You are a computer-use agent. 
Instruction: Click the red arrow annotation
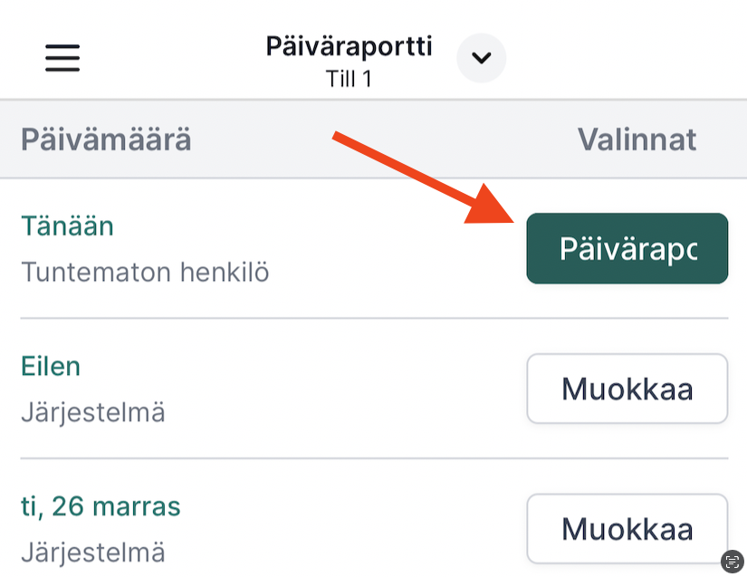423,177
